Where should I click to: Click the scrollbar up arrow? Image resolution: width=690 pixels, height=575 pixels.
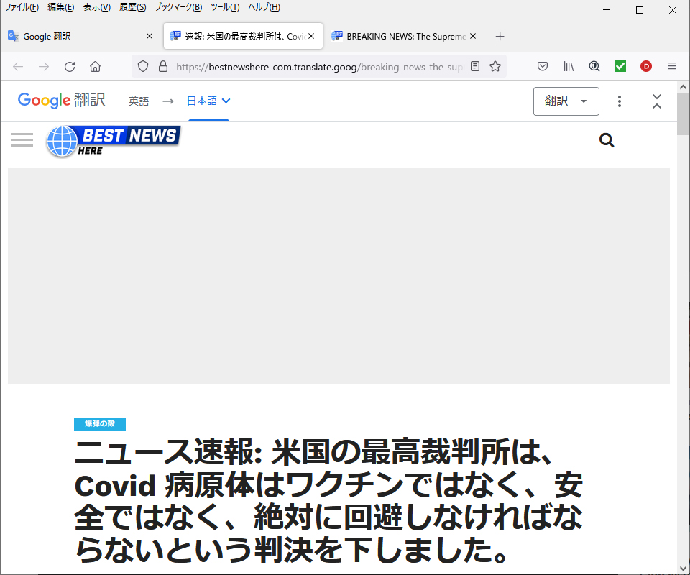click(x=683, y=87)
